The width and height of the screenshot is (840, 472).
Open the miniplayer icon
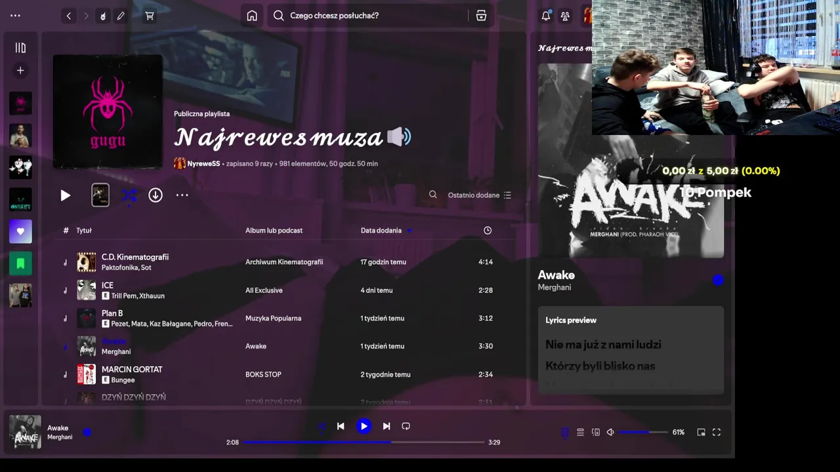click(701, 433)
